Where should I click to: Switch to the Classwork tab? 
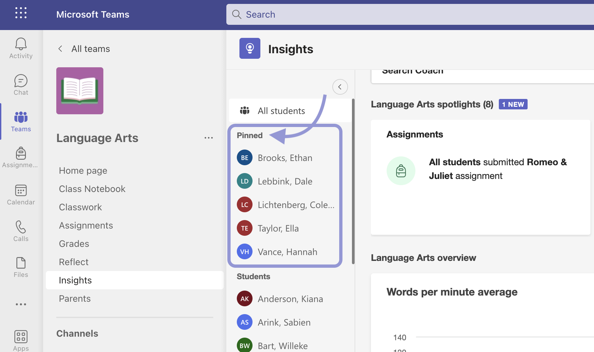tap(80, 207)
